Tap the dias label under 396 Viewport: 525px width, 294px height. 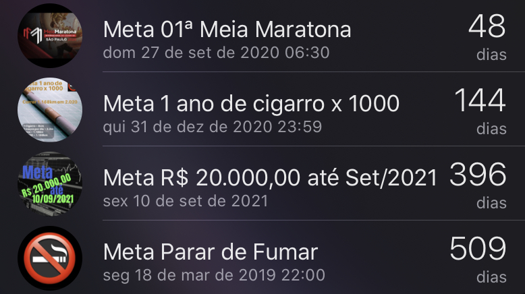click(491, 203)
